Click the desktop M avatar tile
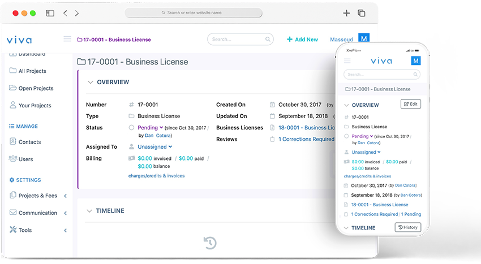This screenshot has width=481, height=264. (364, 38)
